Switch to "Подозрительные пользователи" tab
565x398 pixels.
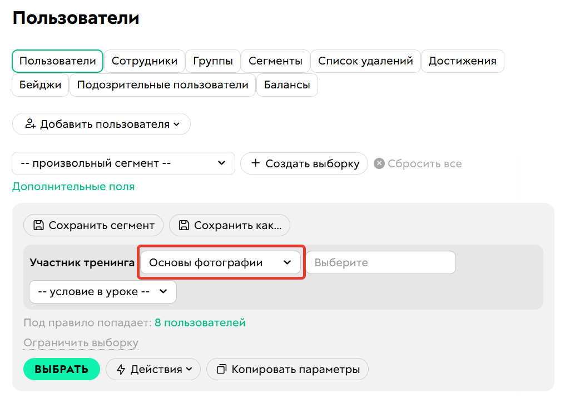click(162, 85)
